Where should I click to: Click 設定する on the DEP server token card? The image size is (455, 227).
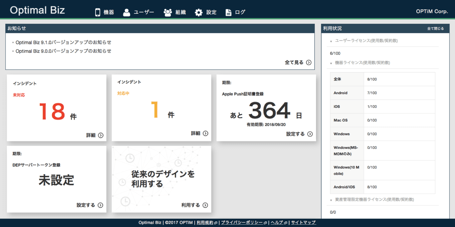[x=86, y=205]
